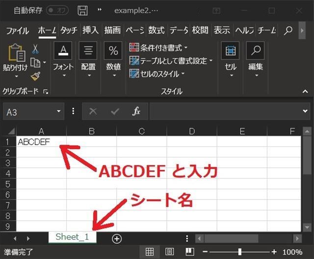Screen dimensions: 314x259
Task: Click the 数値 percent group icon
Action: pyautogui.click(x=113, y=51)
